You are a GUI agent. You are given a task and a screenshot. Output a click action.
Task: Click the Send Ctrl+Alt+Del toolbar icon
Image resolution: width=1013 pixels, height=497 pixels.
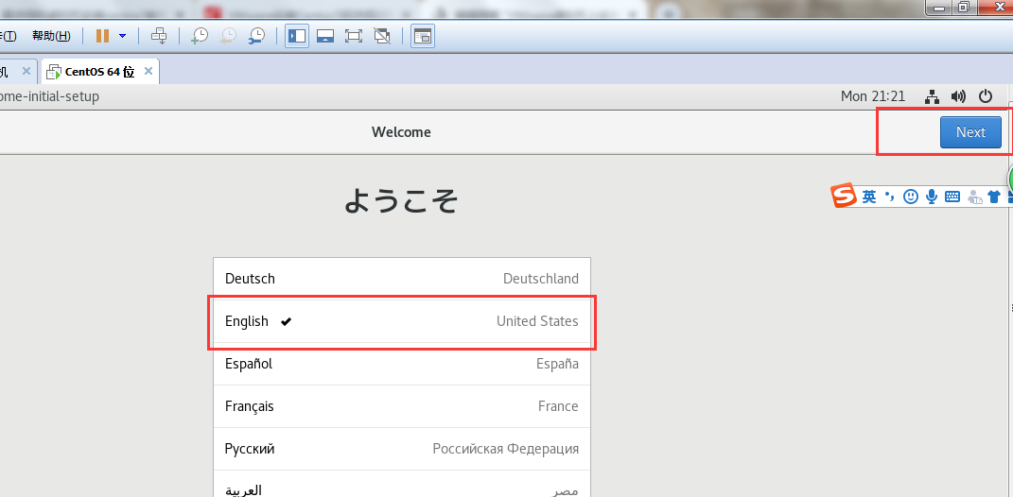tap(159, 36)
